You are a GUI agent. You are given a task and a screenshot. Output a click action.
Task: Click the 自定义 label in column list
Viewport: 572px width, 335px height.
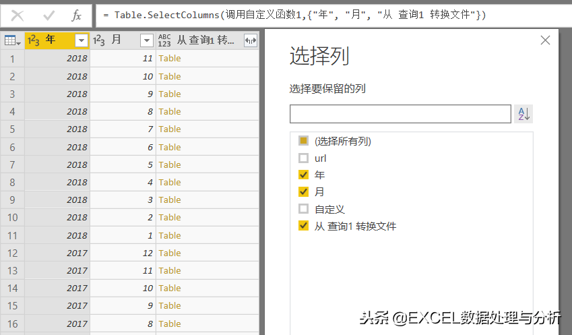(x=329, y=209)
